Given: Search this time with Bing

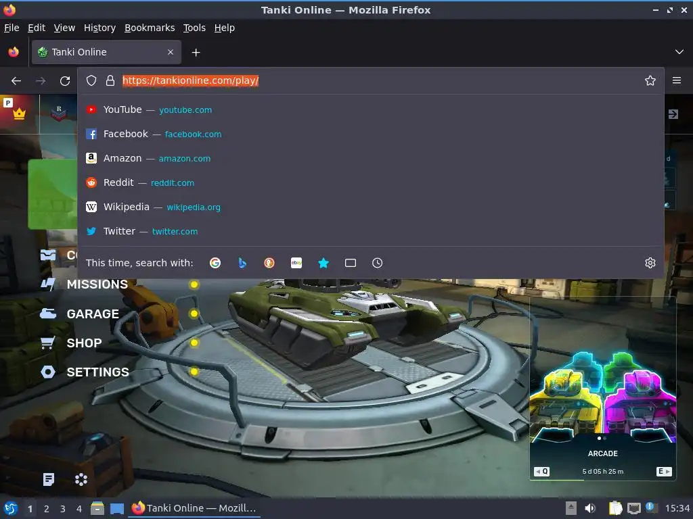Looking at the screenshot, I should [242, 263].
